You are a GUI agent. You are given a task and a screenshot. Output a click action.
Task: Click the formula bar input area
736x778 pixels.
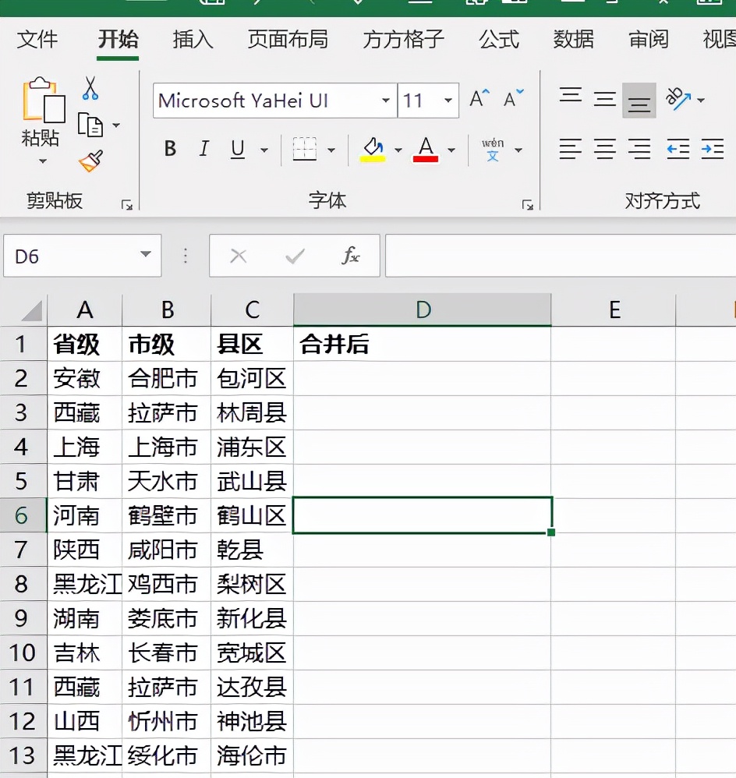(561, 256)
